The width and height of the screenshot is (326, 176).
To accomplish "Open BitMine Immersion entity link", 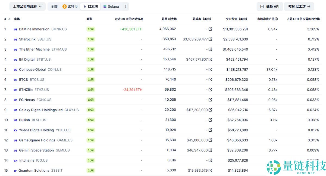I will [34, 29].
